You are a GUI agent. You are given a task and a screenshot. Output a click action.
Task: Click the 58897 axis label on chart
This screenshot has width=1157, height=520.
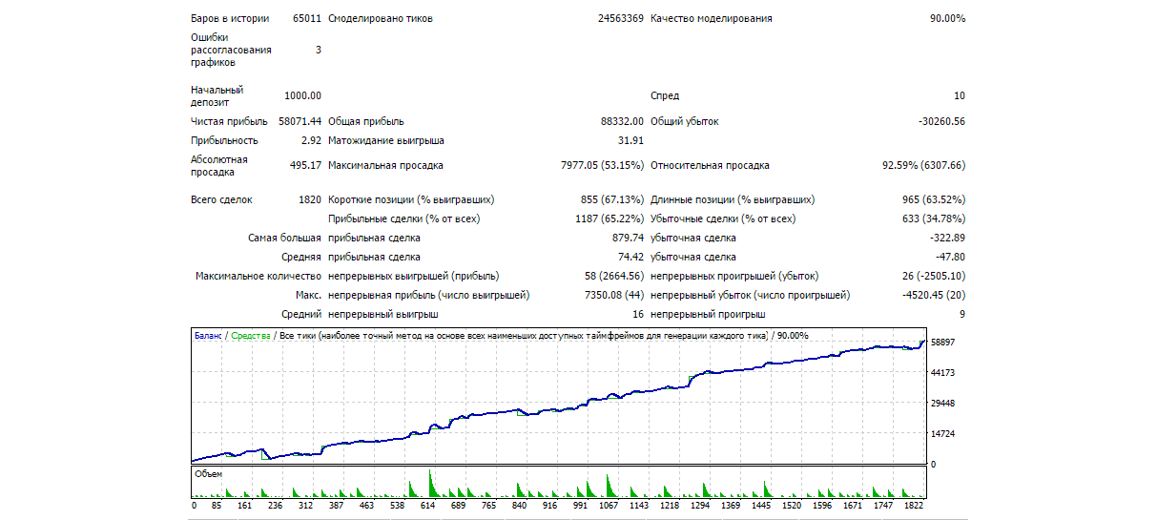point(943,342)
